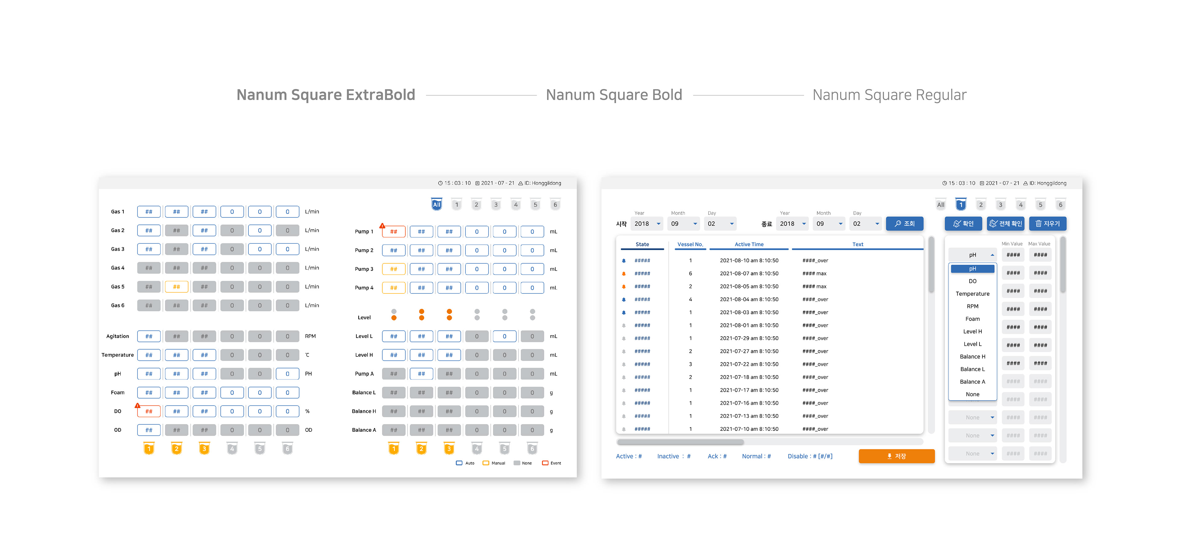This screenshot has width=1182, height=554.
Task: Open the start Month 09 dropdown
Action: [684, 224]
